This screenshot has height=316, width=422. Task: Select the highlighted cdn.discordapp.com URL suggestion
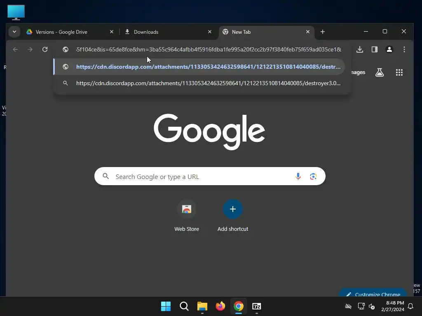click(x=199, y=67)
